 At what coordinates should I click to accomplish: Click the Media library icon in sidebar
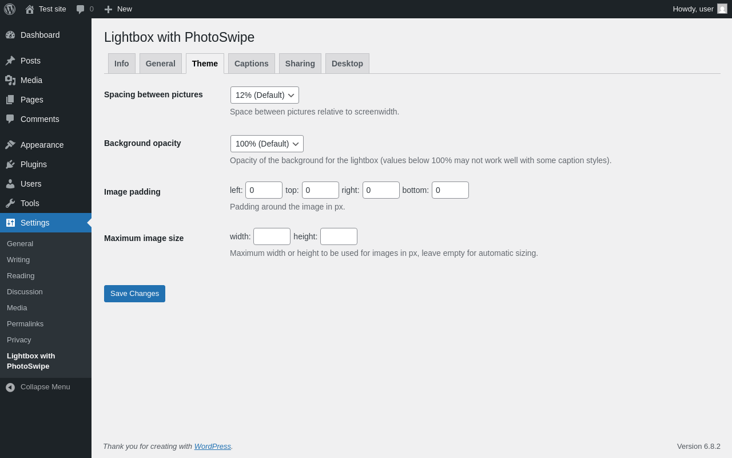tap(10, 80)
